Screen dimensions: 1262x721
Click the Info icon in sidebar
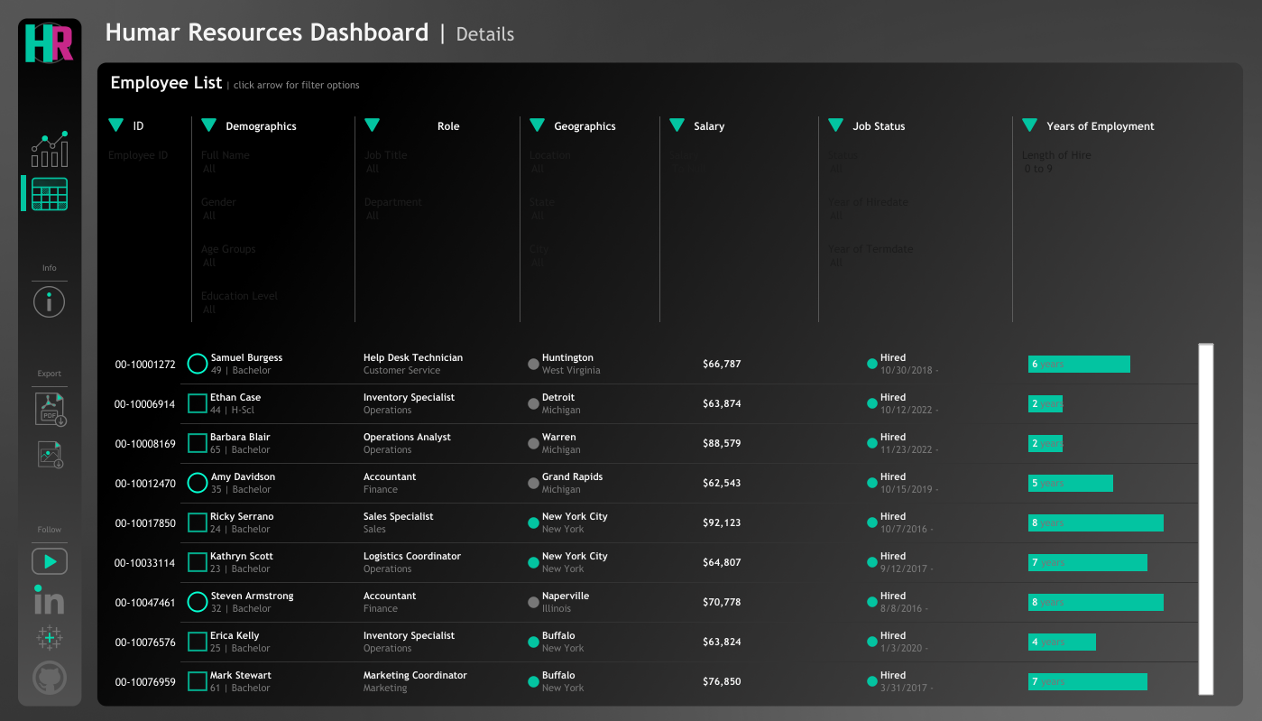(x=49, y=301)
